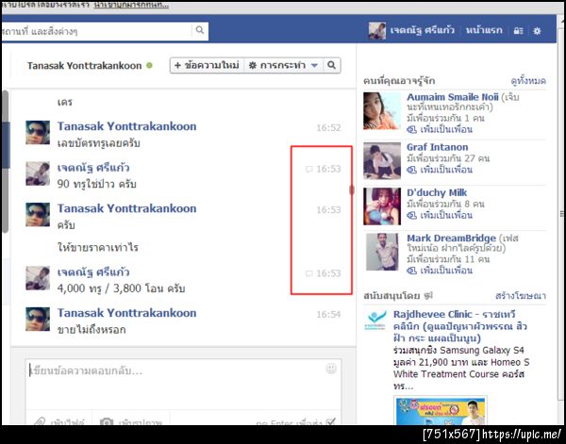Go to the หน้าแรก home link
566x444 pixels.
pos(484,30)
